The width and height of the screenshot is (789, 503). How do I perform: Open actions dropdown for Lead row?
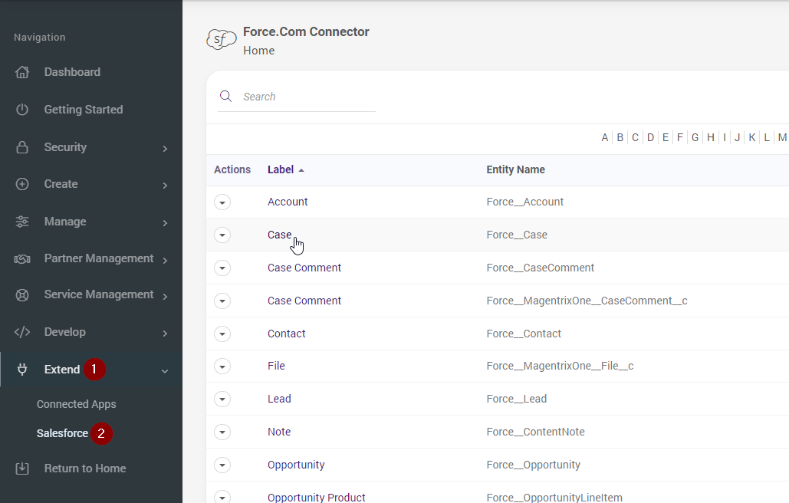222,399
